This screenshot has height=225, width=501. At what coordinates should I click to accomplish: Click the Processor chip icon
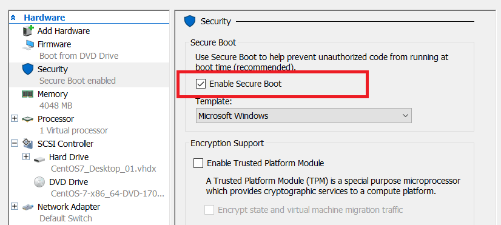tap(28, 119)
